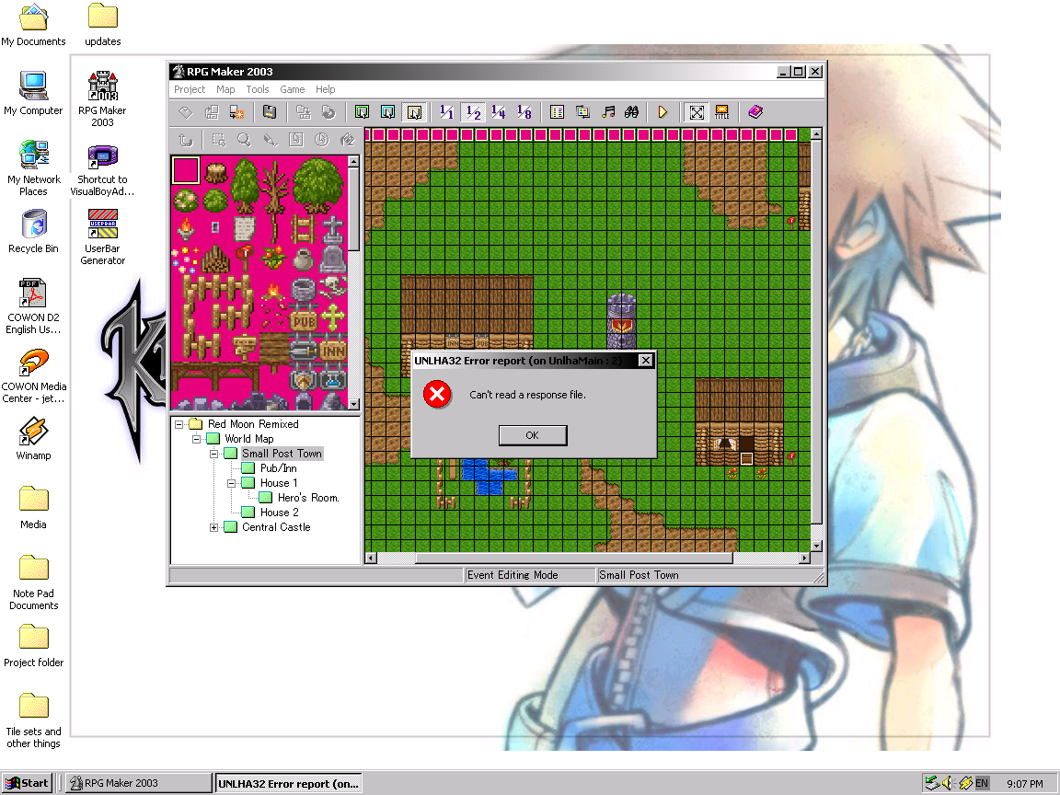
Task: Collapse the House 1 tree node
Action: pos(231,483)
